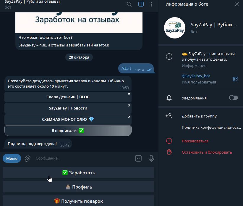Toggle the notifications switch
Viewport: 243px width, 206px height.
[x=233, y=98]
